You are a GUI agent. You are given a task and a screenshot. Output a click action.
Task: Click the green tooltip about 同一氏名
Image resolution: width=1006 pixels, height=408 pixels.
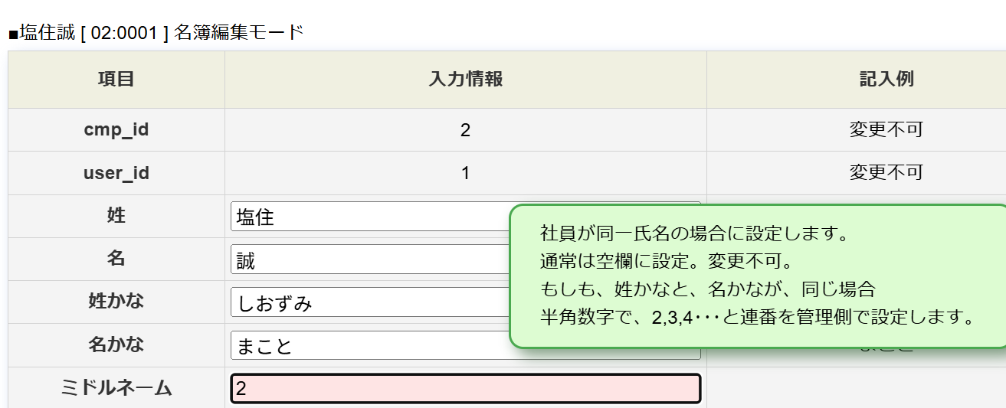pos(758,276)
